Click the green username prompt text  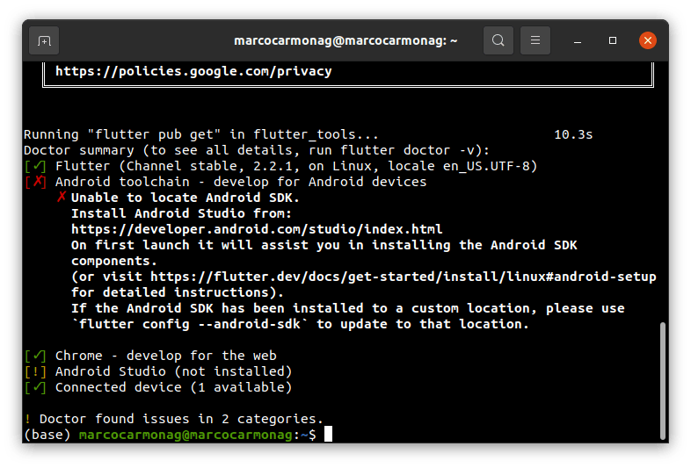[188, 435]
